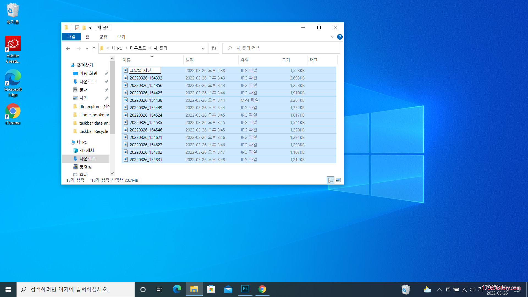The image size is (528, 297).
Task: Switch to Details view toggle
Action: (331, 180)
